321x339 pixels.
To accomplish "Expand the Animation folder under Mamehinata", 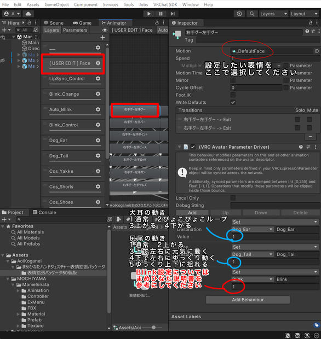I will coord(18,290).
